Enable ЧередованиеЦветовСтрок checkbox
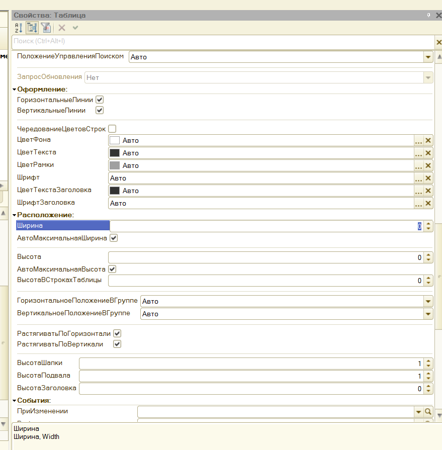442x450 pixels. tap(112, 129)
